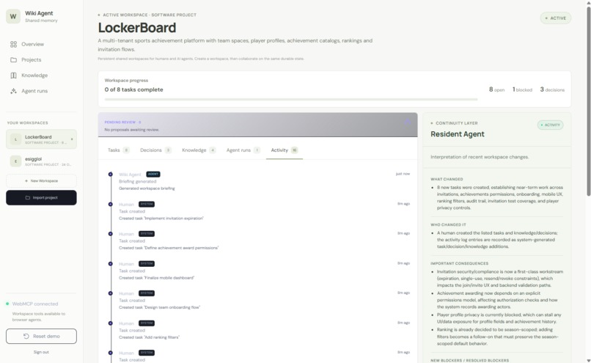Click timeline dot for 'Implement invitation expiration' entry
This screenshot has width=591, height=363.
[x=111, y=204]
